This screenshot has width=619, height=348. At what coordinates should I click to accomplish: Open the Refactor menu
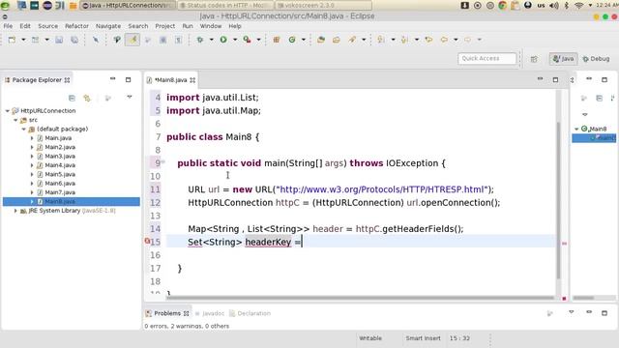click(76, 26)
